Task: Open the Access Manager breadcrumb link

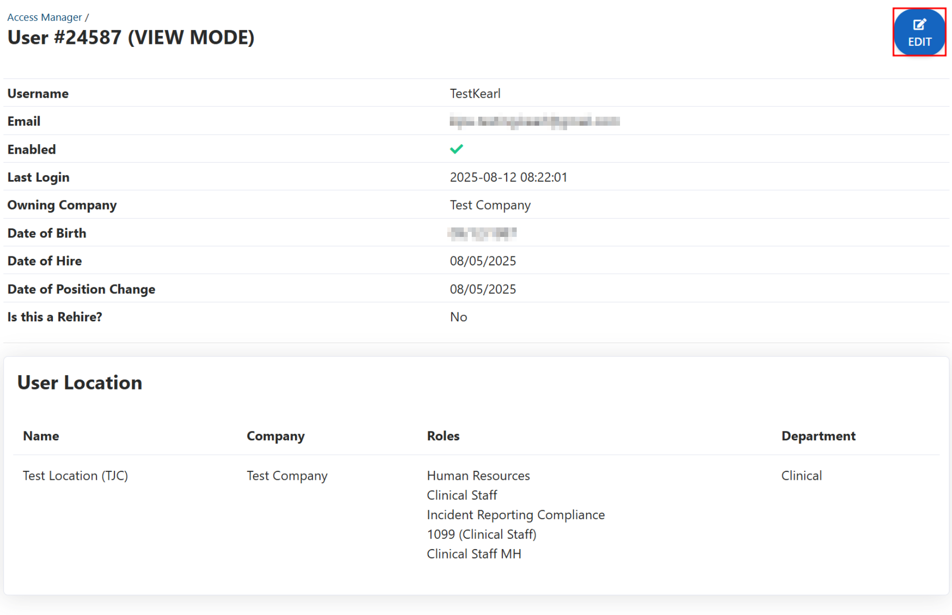Action: (x=44, y=17)
